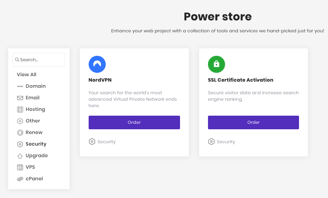Viewport: 328px width, 198px height.
Task: Open the NordVPN card title
Action: (100, 80)
